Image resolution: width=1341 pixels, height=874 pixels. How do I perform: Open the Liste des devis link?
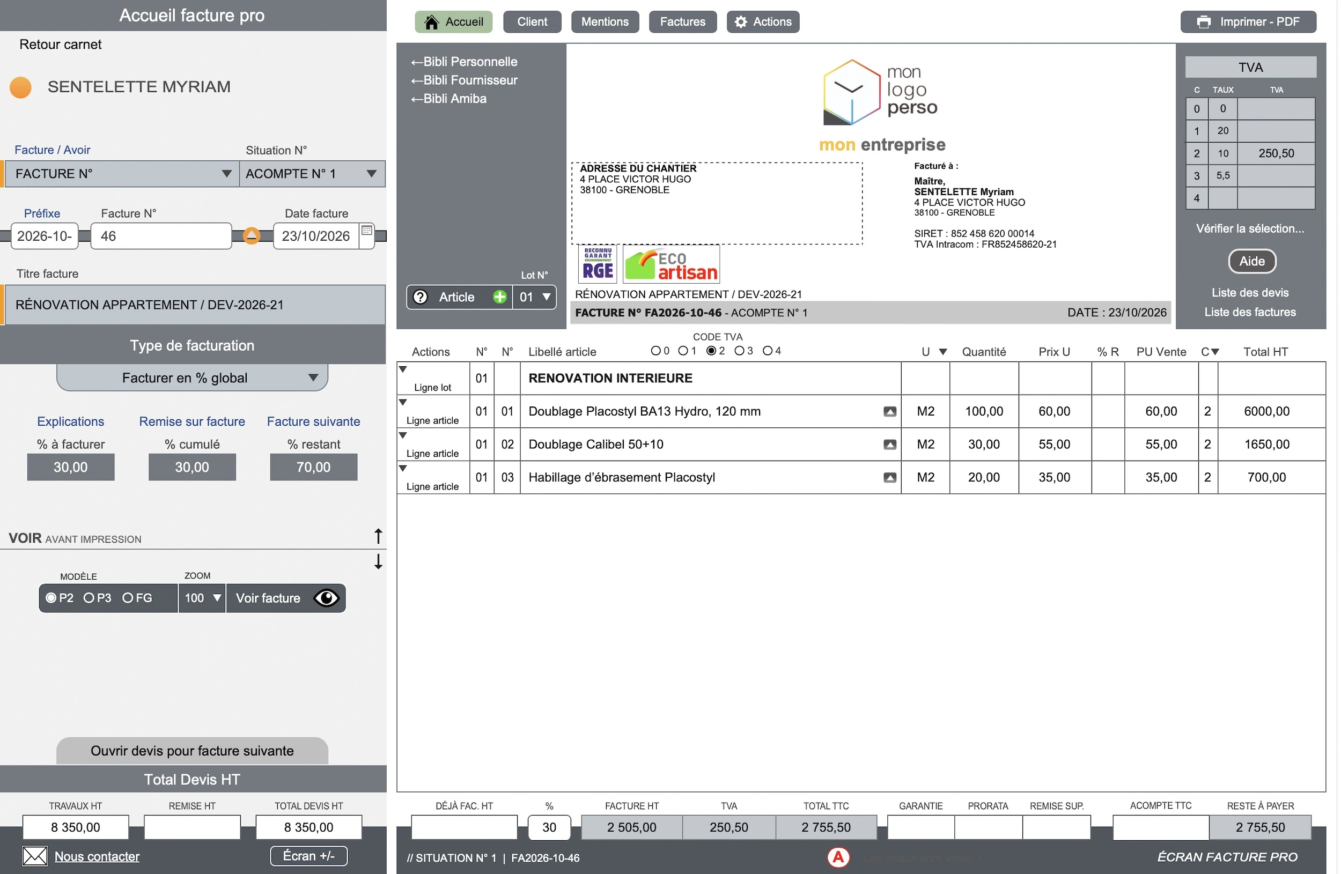point(1250,293)
